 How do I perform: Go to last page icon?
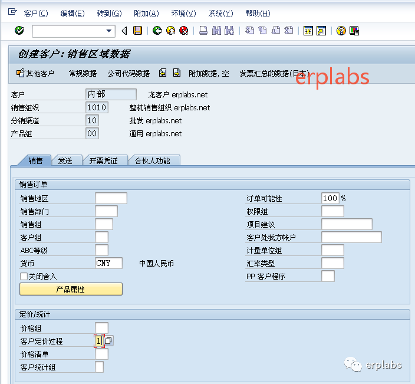(x=288, y=31)
